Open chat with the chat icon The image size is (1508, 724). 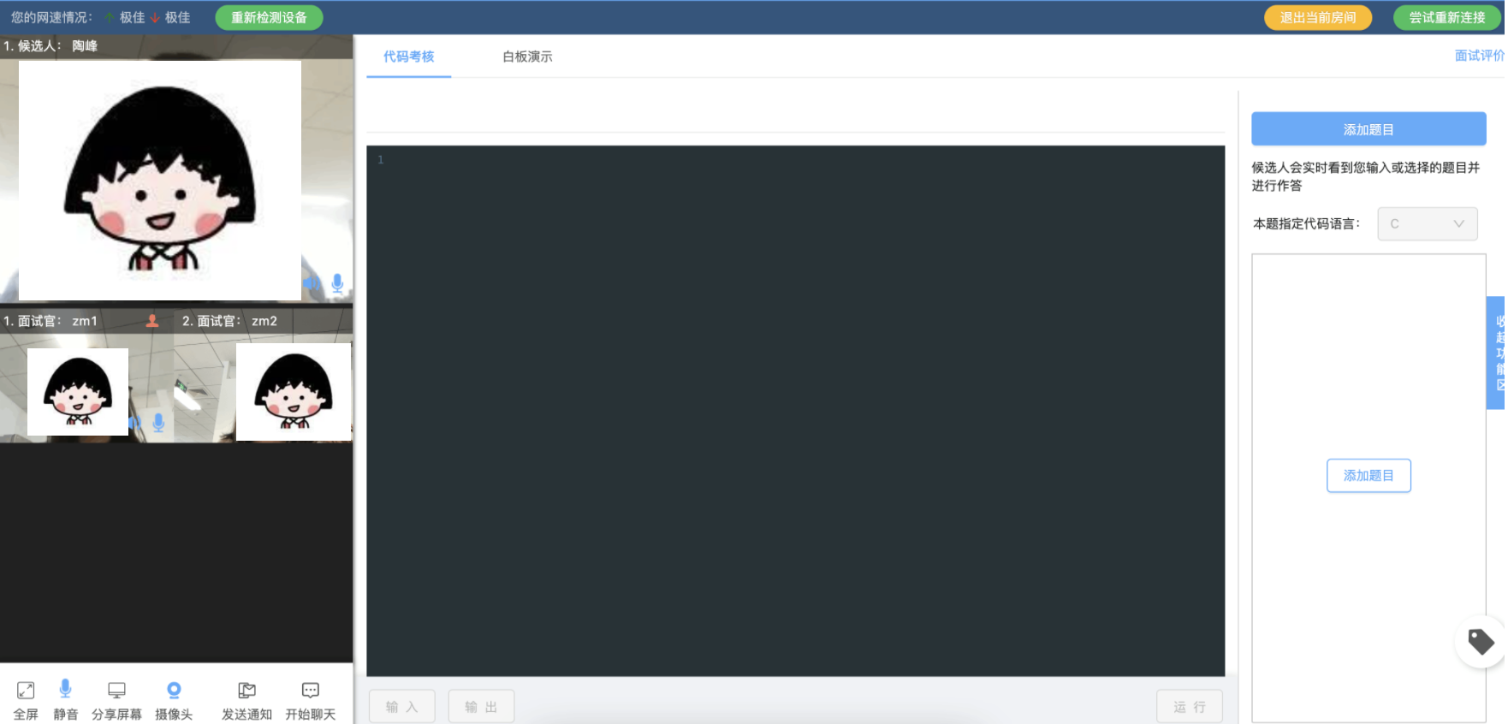310,691
